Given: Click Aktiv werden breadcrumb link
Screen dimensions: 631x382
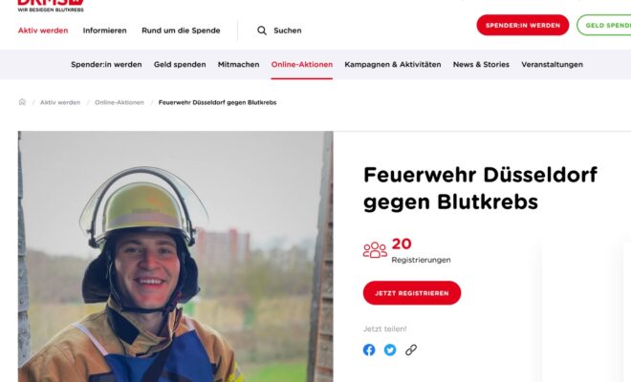Looking at the screenshot, I should pyautogui.click(x=60, y=102).
